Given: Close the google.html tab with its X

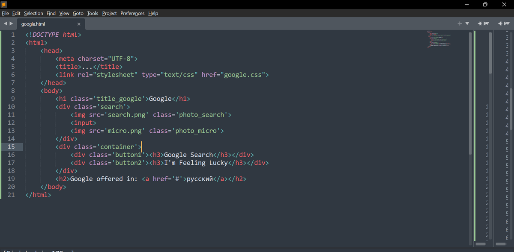Looking at the screenshot, I should pyautogui.click(x=79, y=24).
